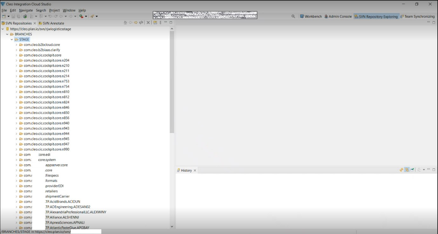This screenshot has height=234, width=438.
Task: Open the Search menu
Action: (41, 10)
